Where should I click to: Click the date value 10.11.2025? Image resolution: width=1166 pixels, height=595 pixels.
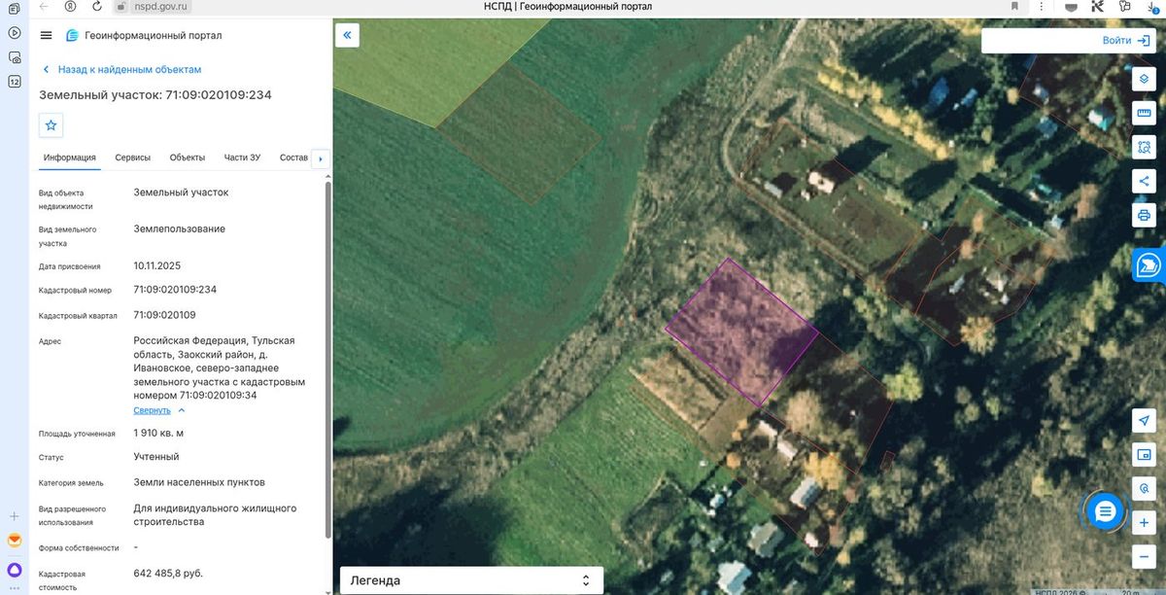157,265
